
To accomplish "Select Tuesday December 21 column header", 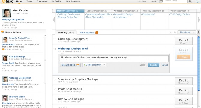I will [x=98, y=11].
